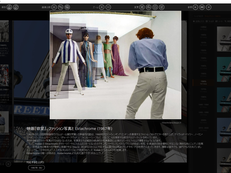Click the first save image icon

9,7
